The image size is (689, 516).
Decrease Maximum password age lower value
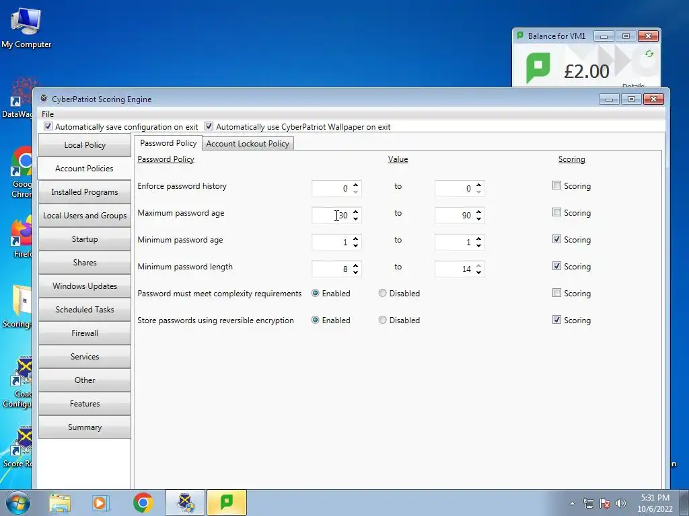tap(355, 218)
